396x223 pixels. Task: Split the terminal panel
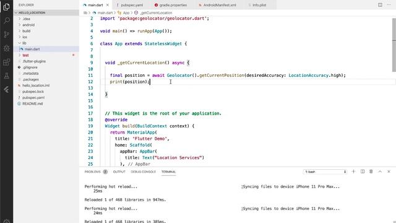tap(363, 172)
